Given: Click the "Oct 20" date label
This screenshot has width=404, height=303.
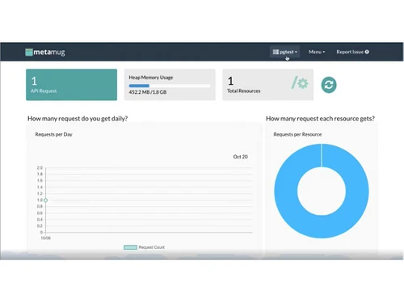Looking at the screenshot, I should point(240,157).
